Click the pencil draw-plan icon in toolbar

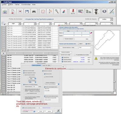click(x=111, y=11)
